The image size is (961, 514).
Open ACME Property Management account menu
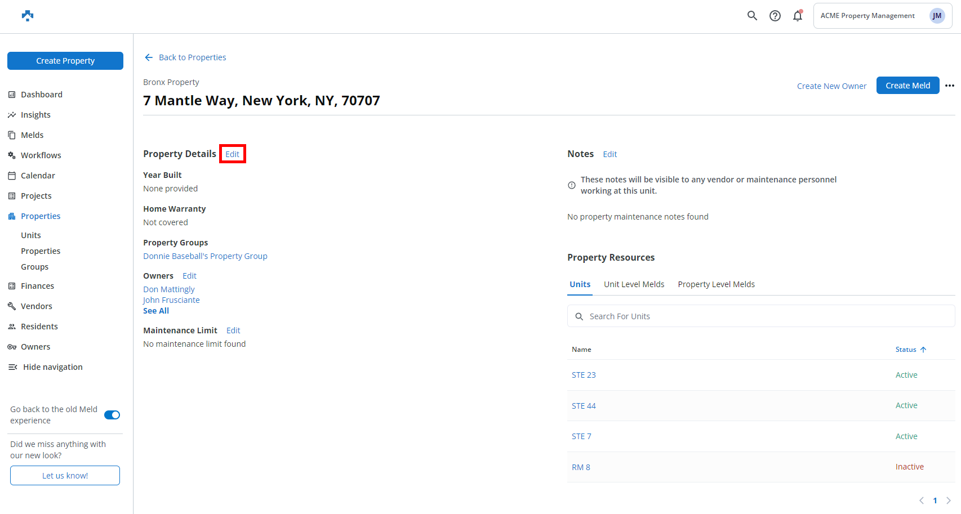867,16
